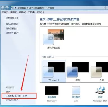The width and height of the screenshot is (108, 107).
Task: Open 更改帐户图片 link
Action: coord(12,33)
